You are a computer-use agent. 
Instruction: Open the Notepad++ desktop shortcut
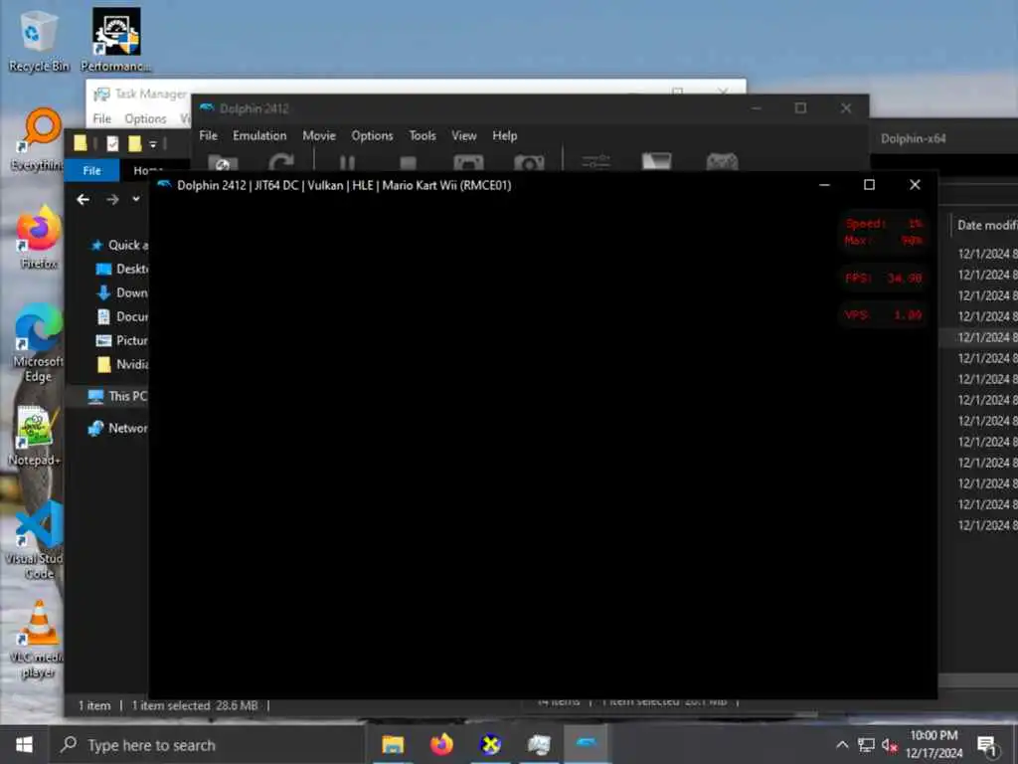point(35,436)
